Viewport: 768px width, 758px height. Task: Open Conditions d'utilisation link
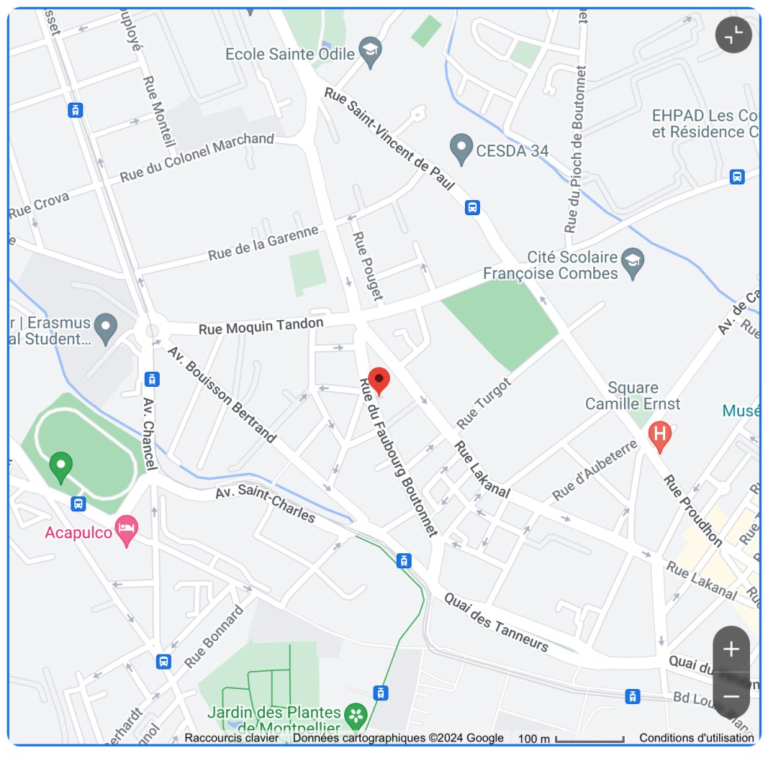697,738
